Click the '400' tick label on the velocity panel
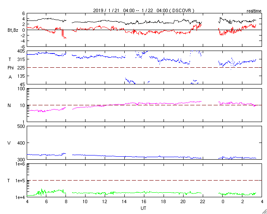This screenshot has height=214, width=267. [x=21, y=143]
